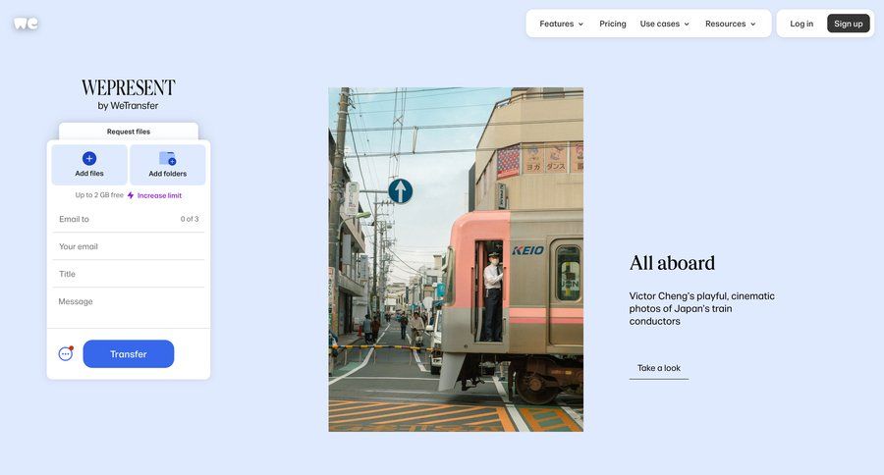Click the purple lightning bolt icon
This screenshot has width=884, height=475.
click(131, 195)
